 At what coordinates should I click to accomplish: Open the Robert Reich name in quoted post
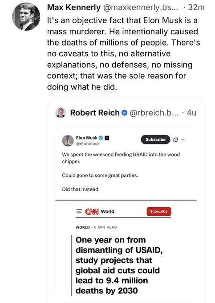pyautogui.click(x=95, y=113)
